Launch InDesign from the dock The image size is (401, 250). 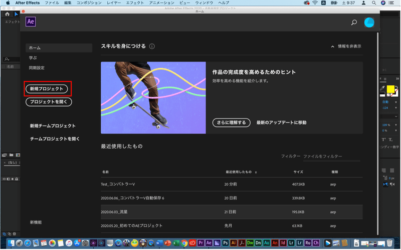tap(283, 243)
